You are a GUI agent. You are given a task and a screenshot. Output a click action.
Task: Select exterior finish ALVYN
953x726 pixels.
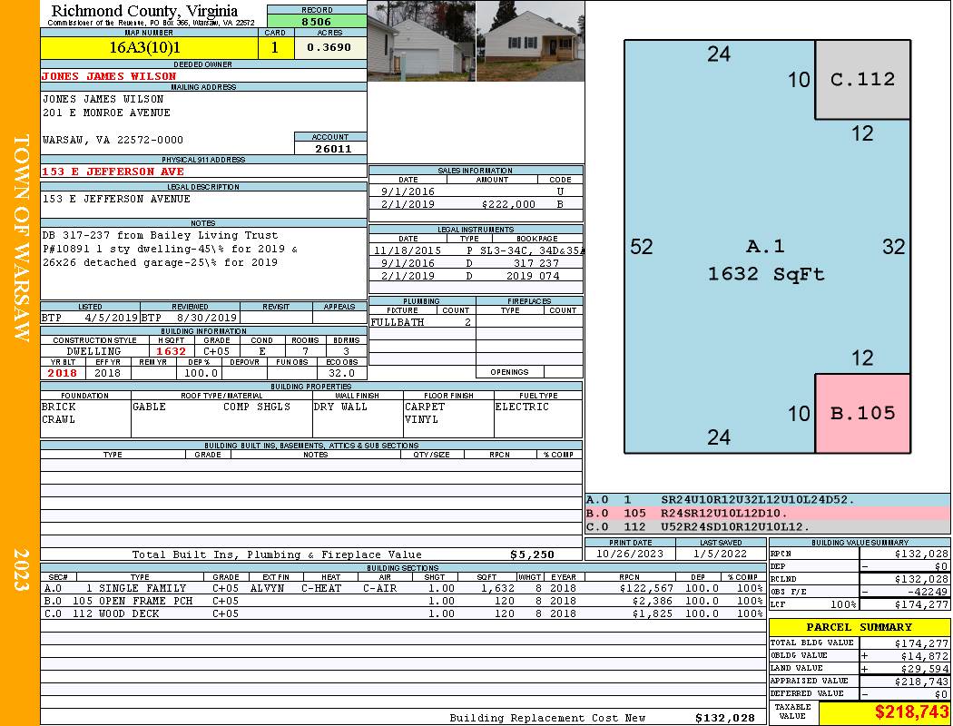[267, 588]
